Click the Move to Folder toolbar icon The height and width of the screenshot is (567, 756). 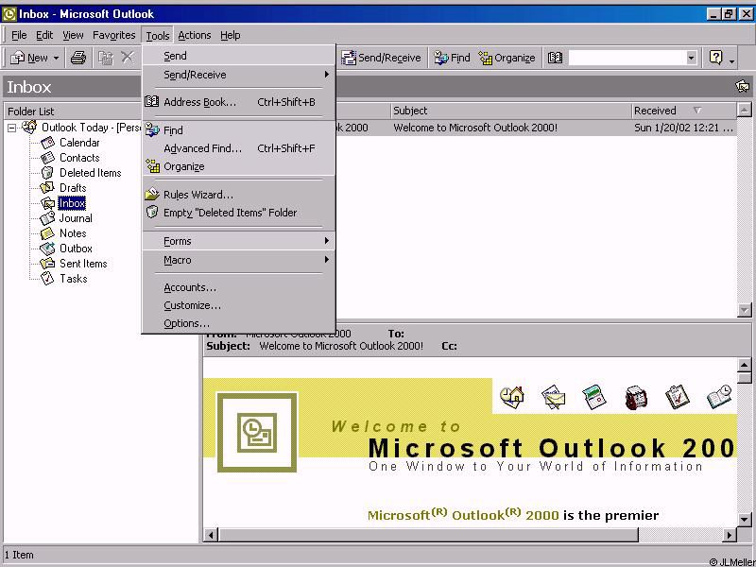106,58
